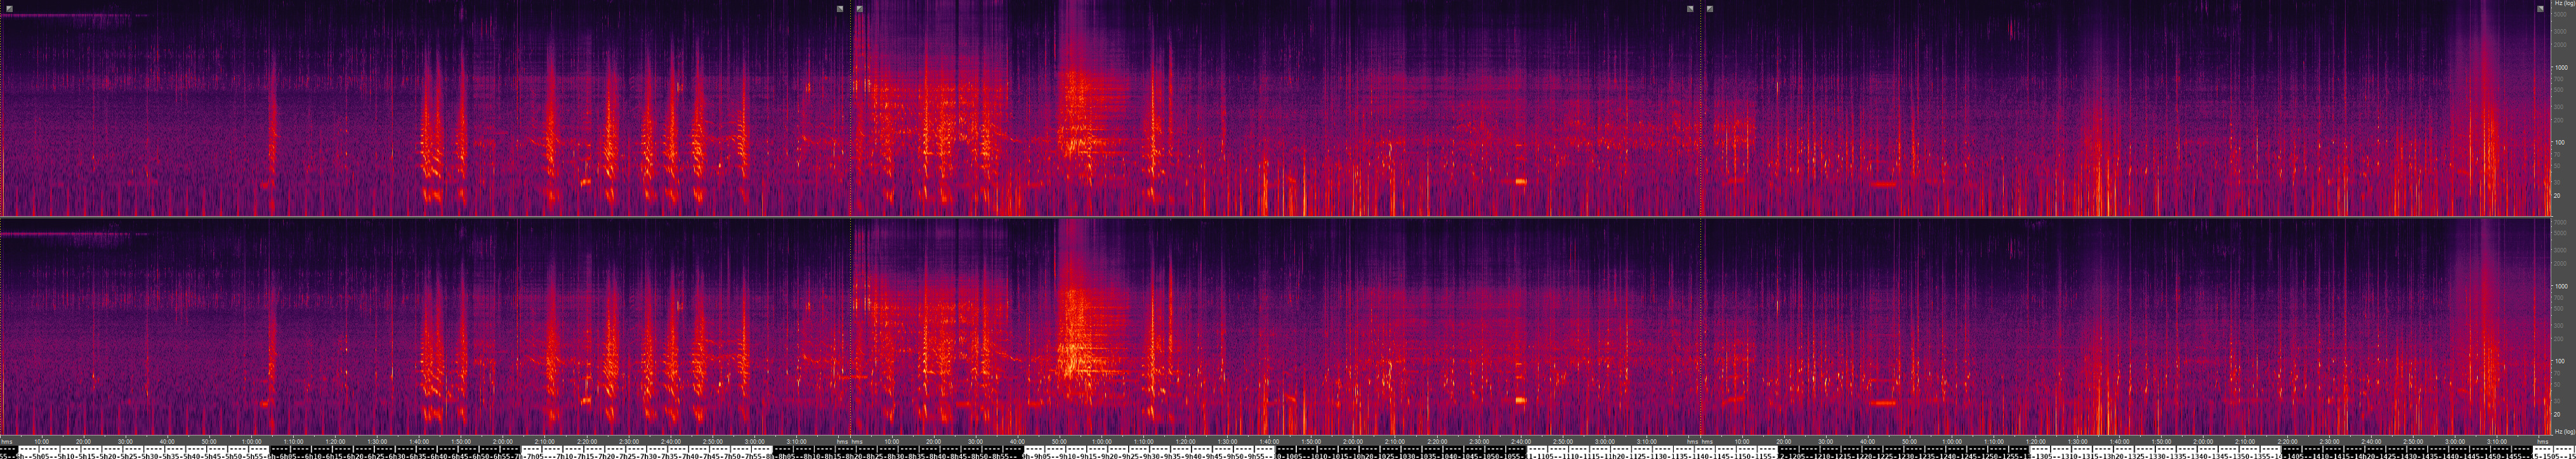Select the fade-in handle of the middle panel
The height and width of the screenshot is (459, 2576).
pyautogui.click(x=860, y=9)
